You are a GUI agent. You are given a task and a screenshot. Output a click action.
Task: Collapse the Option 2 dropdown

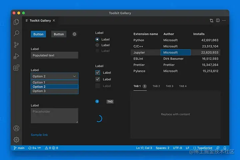[54, 76]
